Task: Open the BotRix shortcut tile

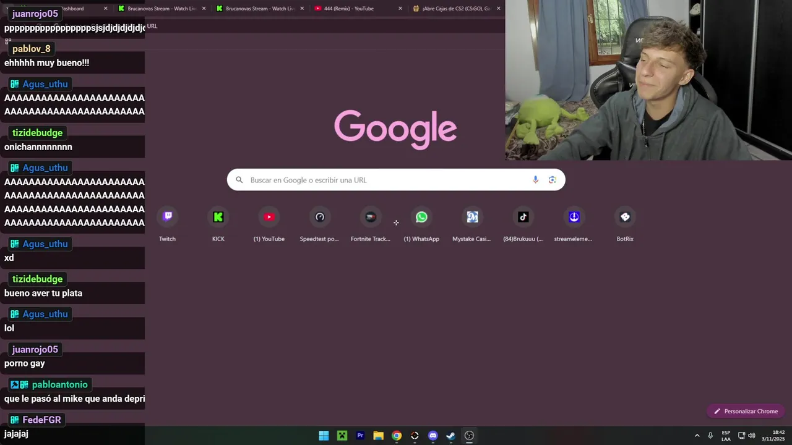Action: coord(625,225)
